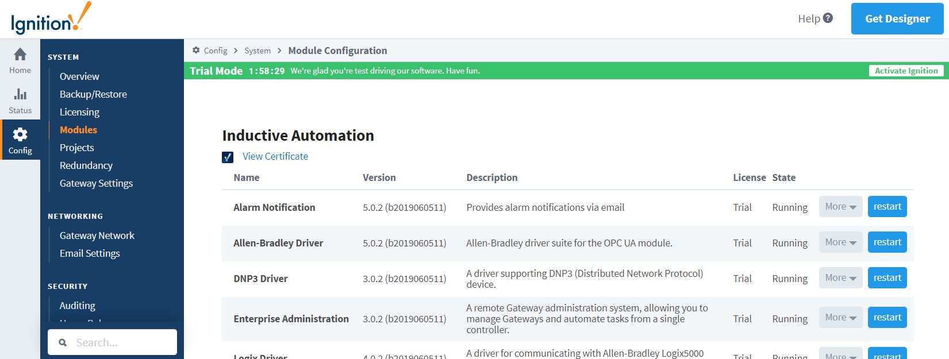
Task: Click the breadcrumb Config gear icon
Action: coord(196,51)
